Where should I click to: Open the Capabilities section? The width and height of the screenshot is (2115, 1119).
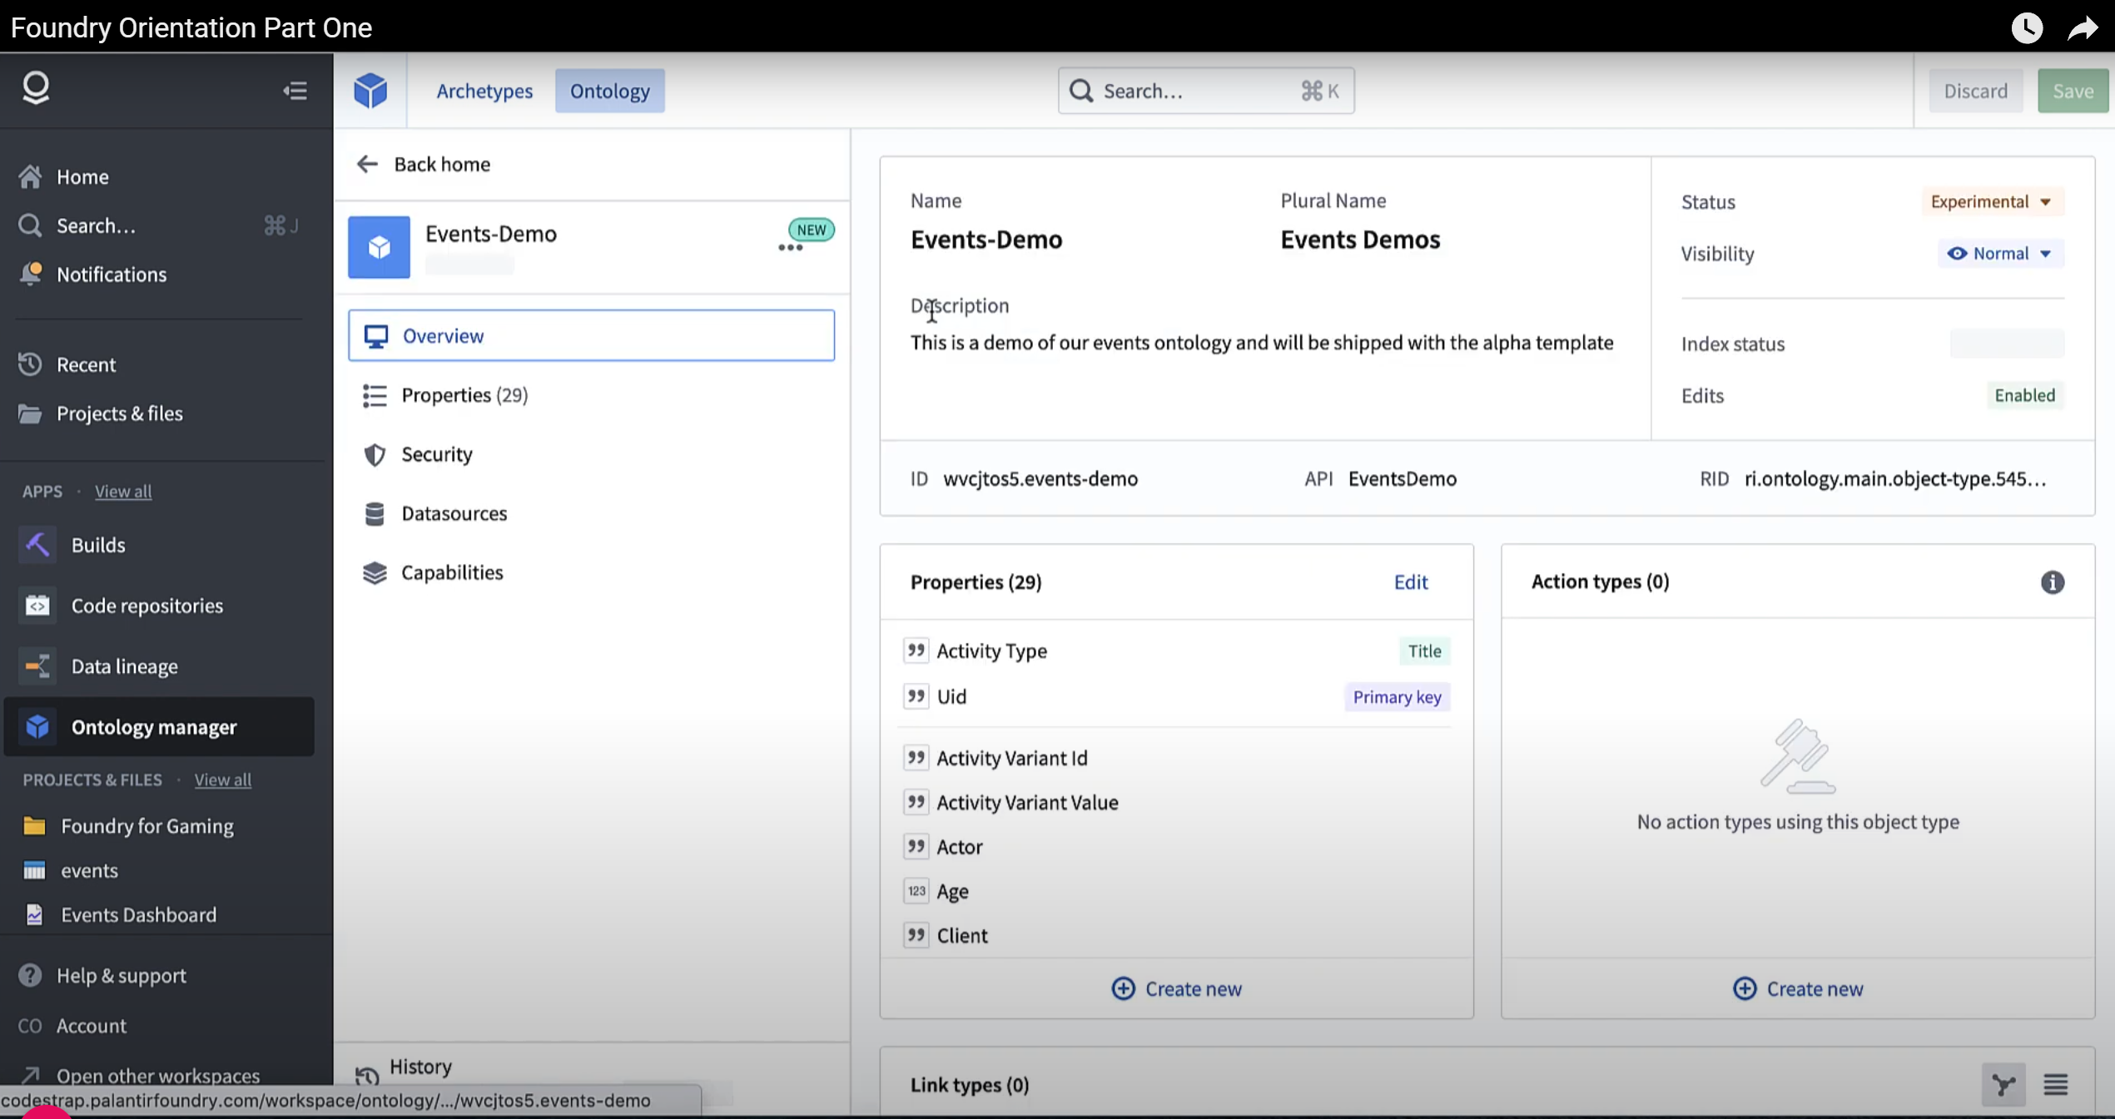tap(591, 572)
